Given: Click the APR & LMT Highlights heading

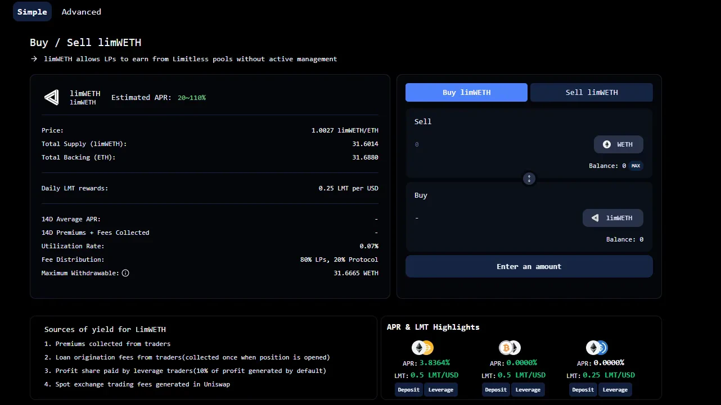Looking at the screenshot, I should pyautogui.click(x=433, y=327).
